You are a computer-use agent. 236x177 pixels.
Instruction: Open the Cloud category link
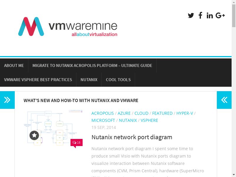[x=141, y=113]
